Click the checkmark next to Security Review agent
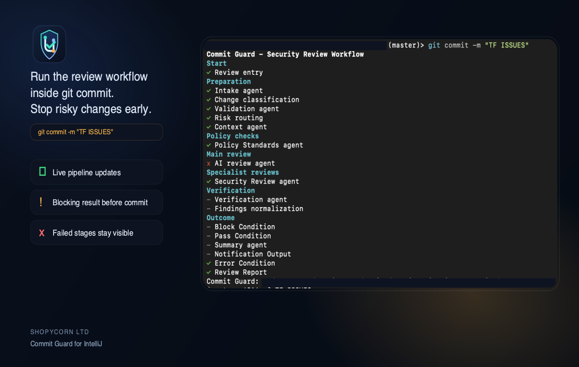 click(x=208, y=182)
